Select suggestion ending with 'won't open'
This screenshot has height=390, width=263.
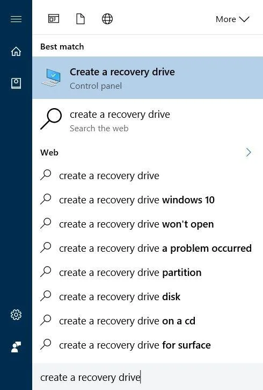coord(148,224)
